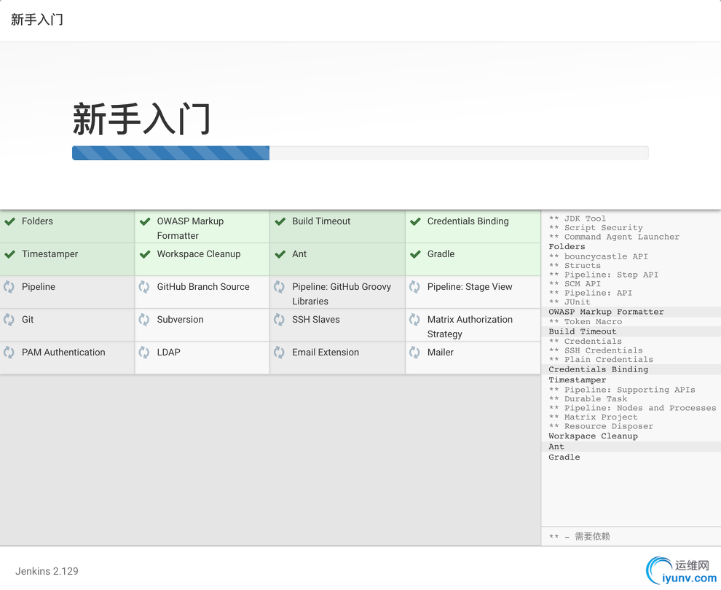721x590 pixels.
Task: Select the Subversion plugin label
Action: click(180, 319)
